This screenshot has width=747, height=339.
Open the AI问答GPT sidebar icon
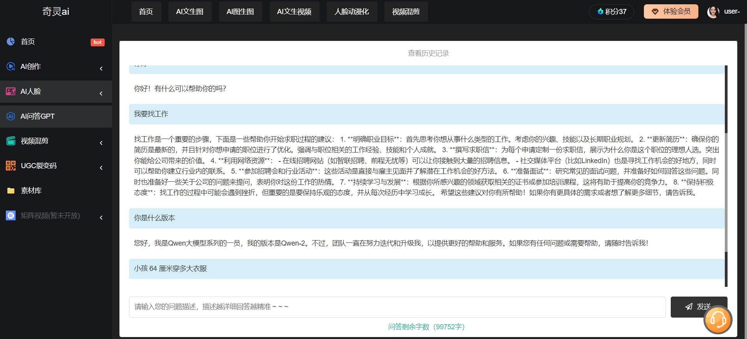coord(11,116)
